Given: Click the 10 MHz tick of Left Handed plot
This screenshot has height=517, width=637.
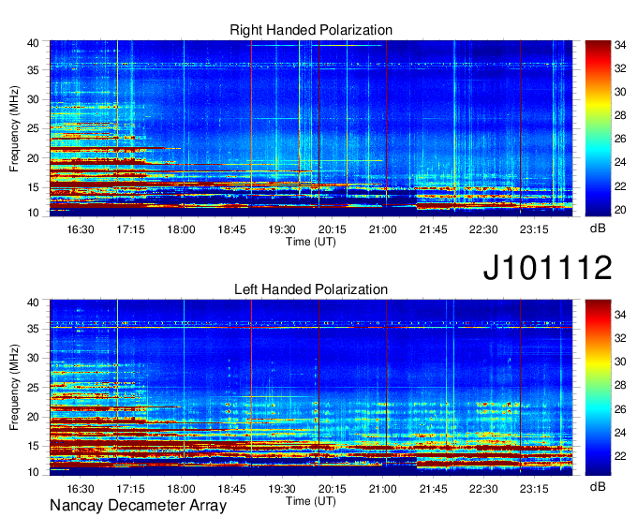Looking at the screenshot, I should point(34,472).
